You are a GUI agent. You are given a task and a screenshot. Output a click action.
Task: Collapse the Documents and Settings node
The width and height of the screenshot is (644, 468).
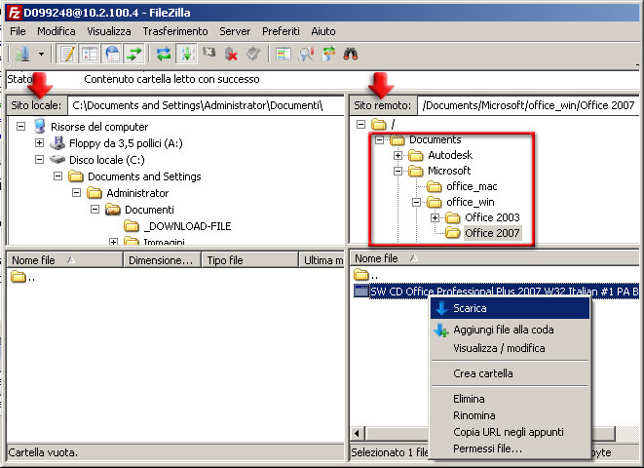tap(57, 176)
